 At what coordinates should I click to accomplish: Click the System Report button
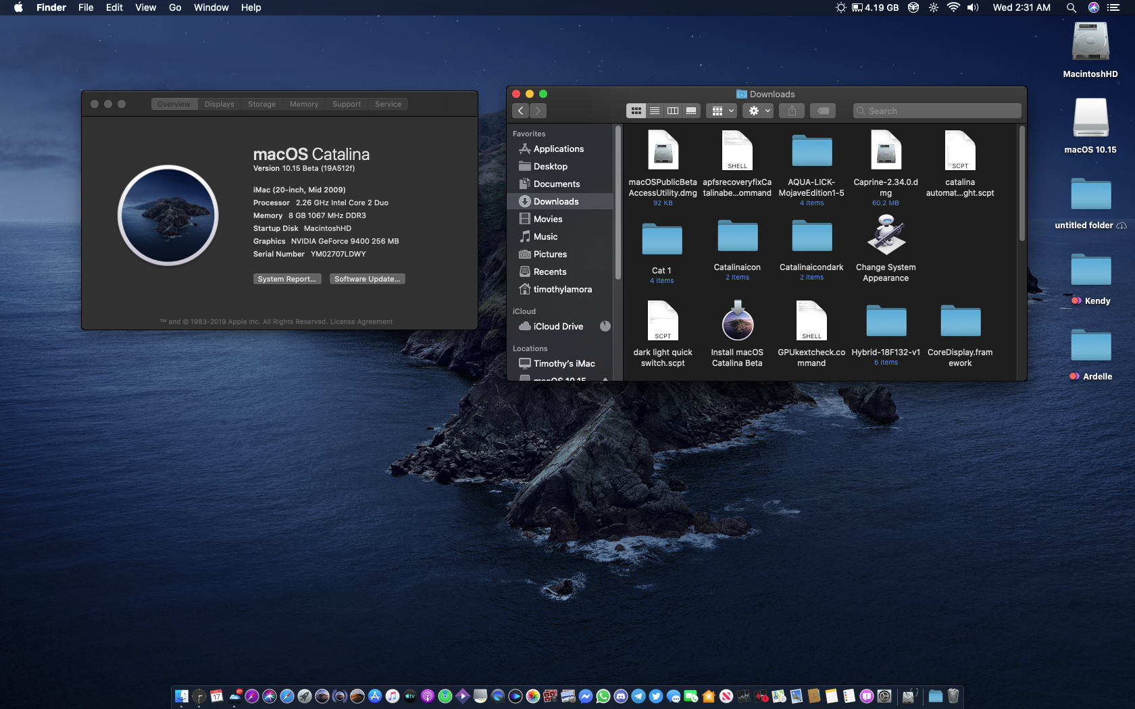287,278
